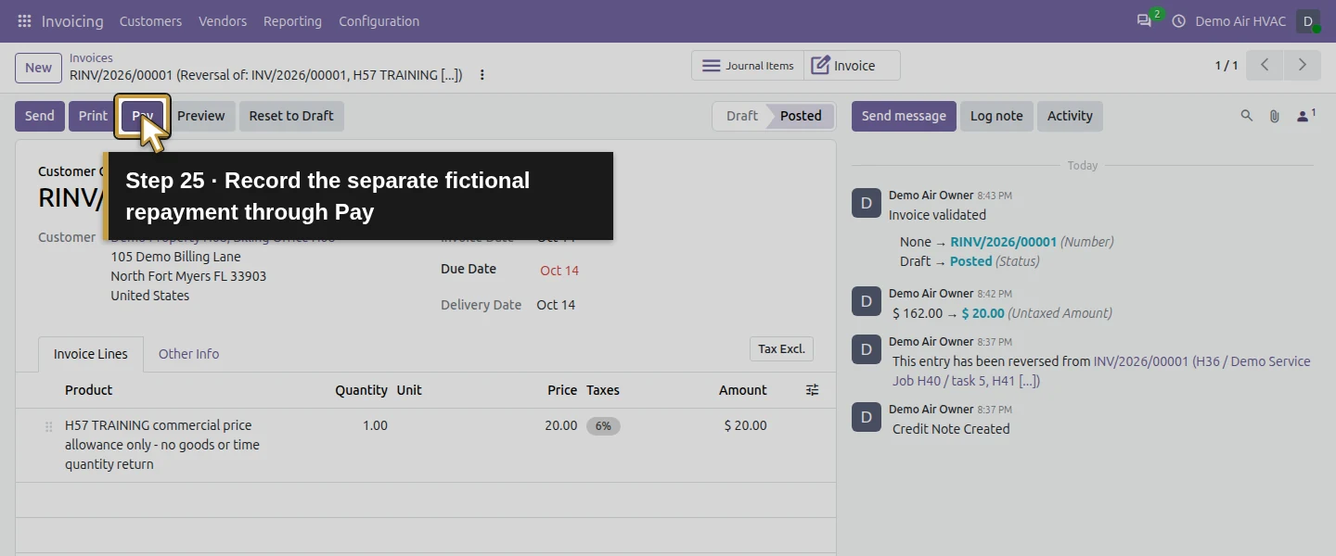
Task: Open the activities clock icon
Action: click(1179, 20)
